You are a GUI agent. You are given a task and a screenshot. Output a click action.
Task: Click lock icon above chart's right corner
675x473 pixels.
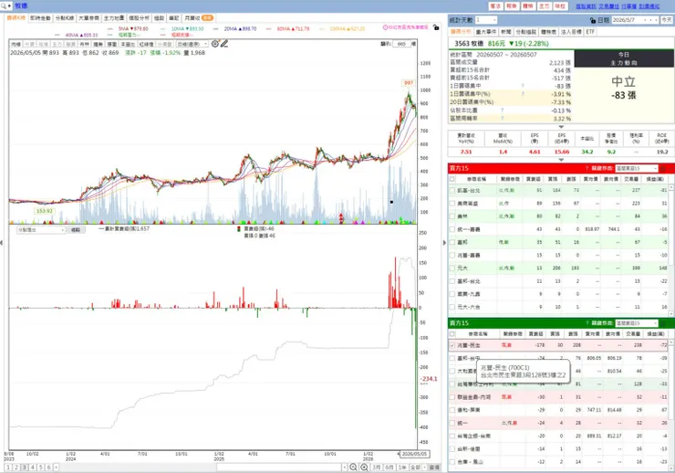click(436, 27)
